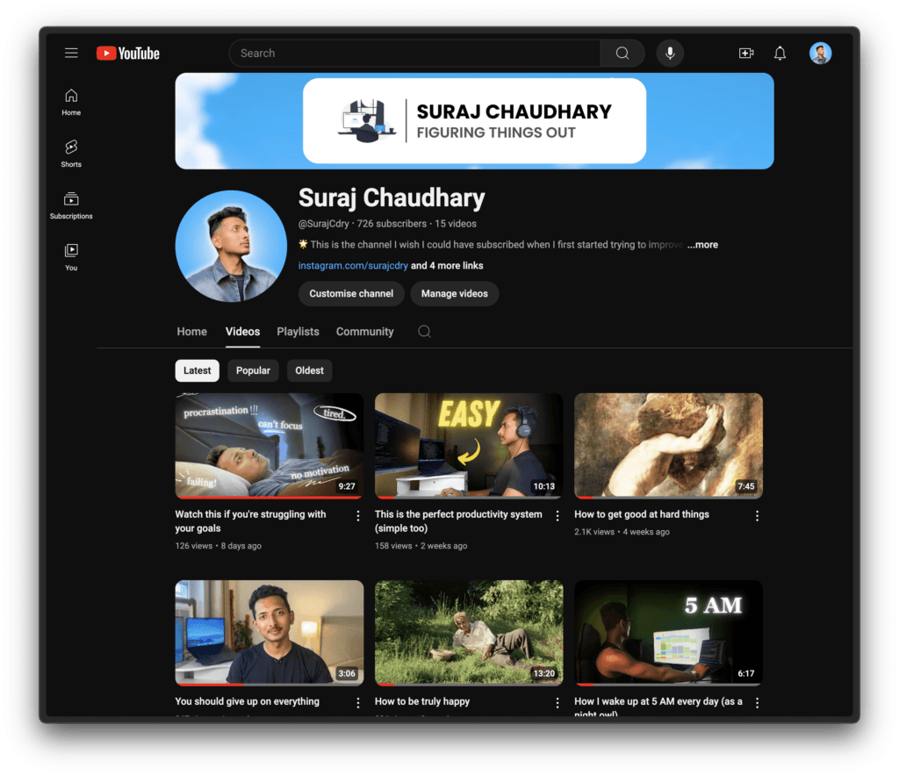Switch sorting to Oldest videos
The image size is (899, 775).
tap(309, 370)
